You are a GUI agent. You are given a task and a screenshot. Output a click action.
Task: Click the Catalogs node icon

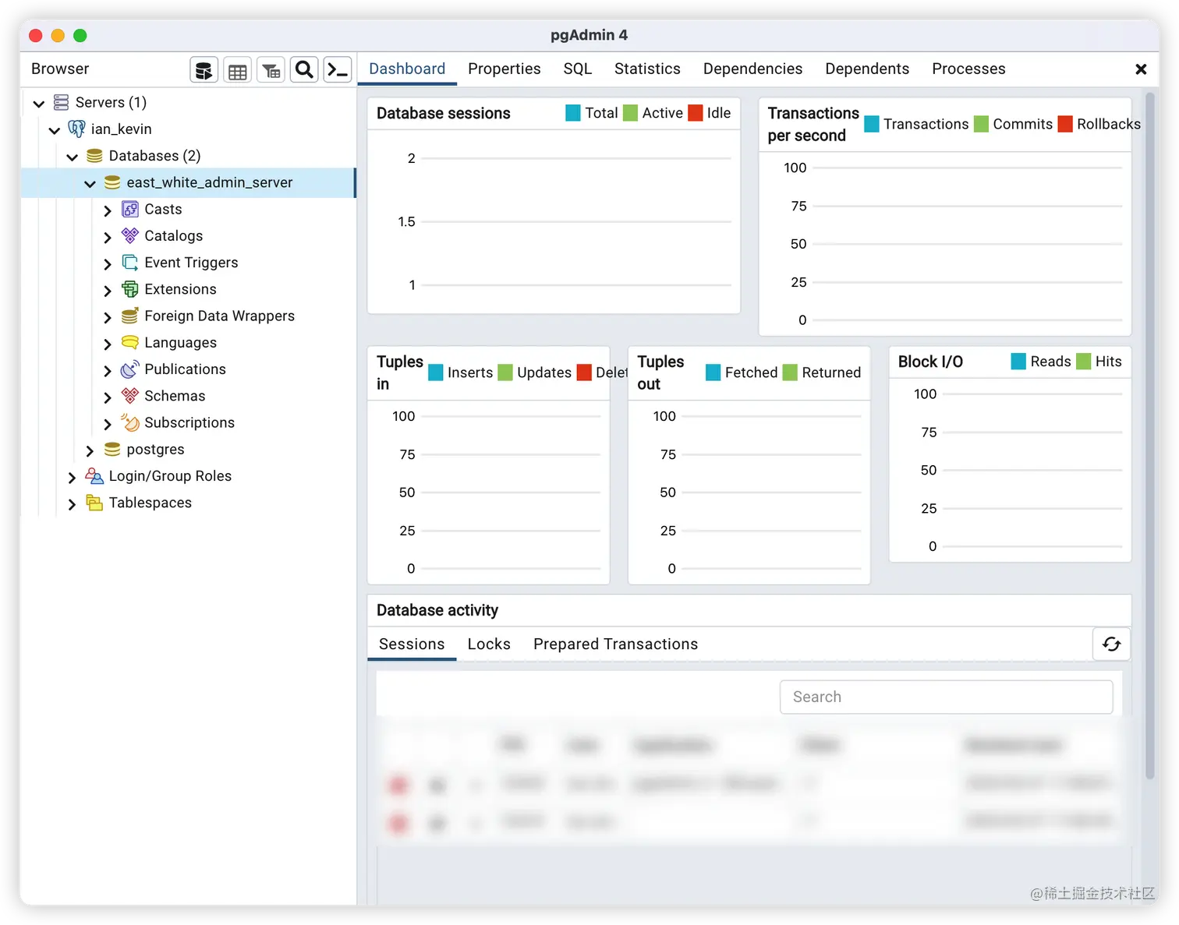click(x=130, y=235)
